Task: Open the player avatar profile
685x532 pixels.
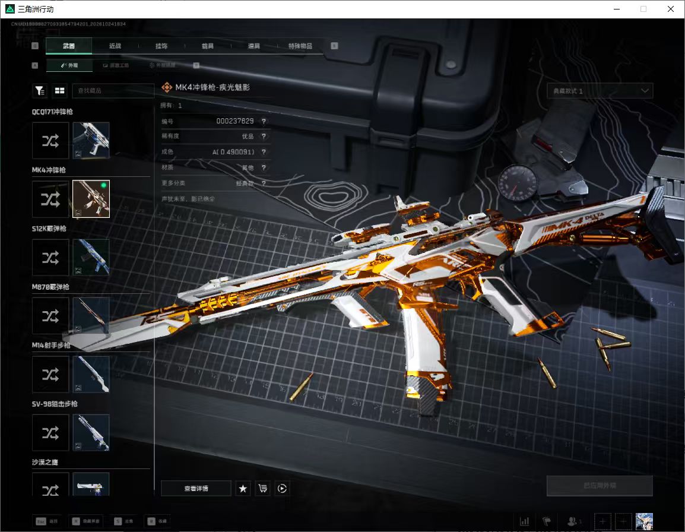Action: (x=645, y=521)
